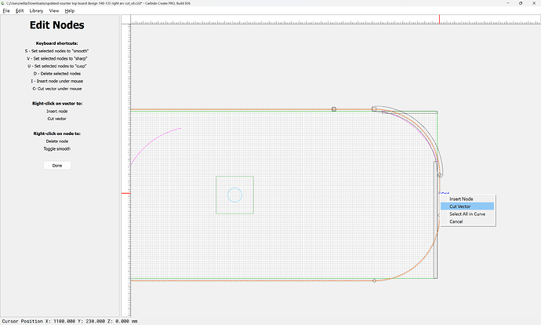541x325 pixels.
Task: Click the Done button in Edit Nodes
Action: click(x=57, y=166)
